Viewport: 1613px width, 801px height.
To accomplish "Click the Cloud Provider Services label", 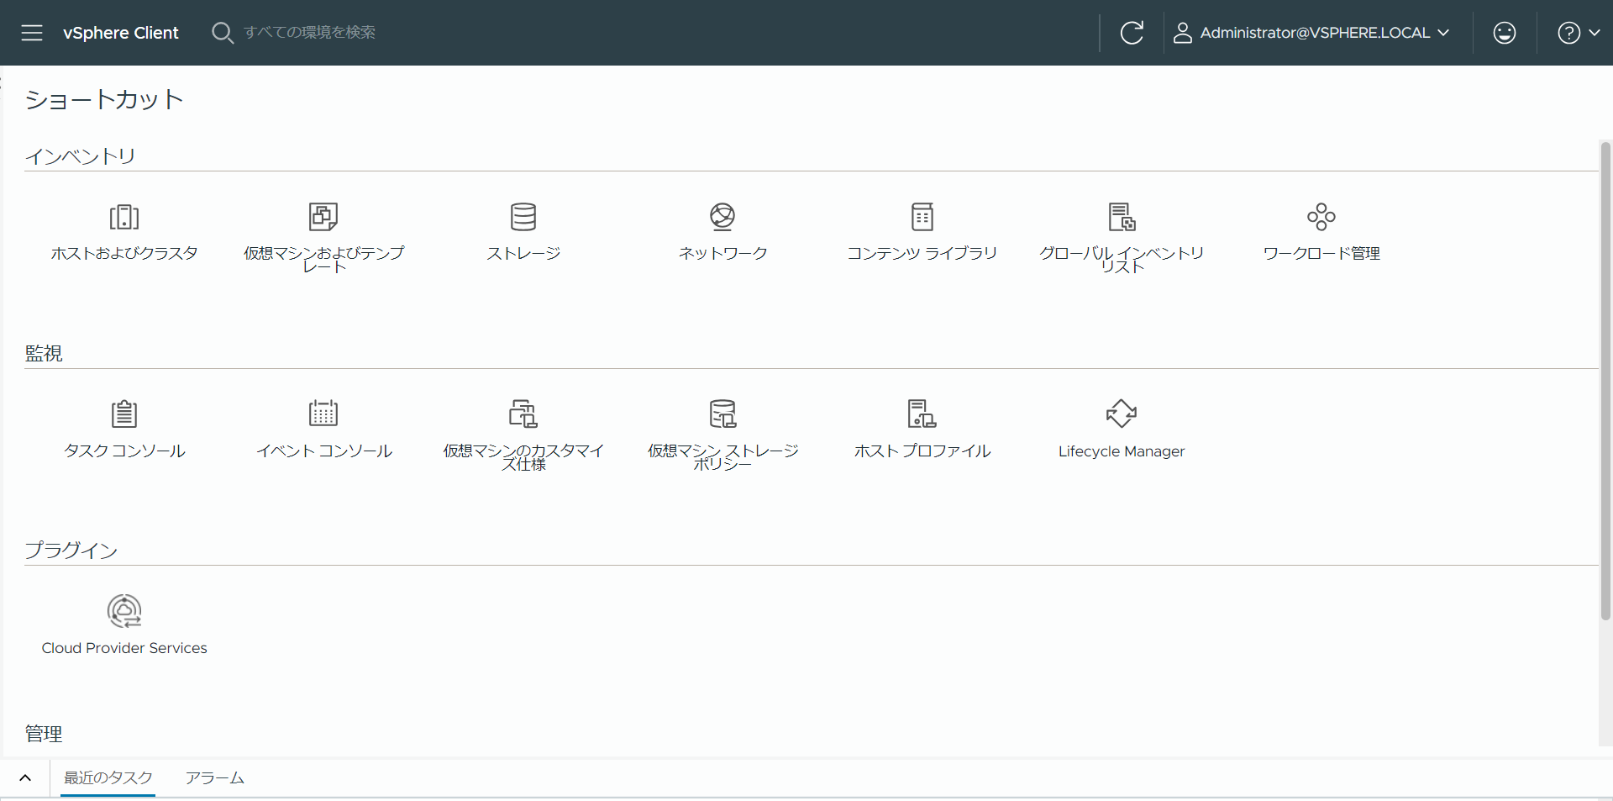I will 124,648.
